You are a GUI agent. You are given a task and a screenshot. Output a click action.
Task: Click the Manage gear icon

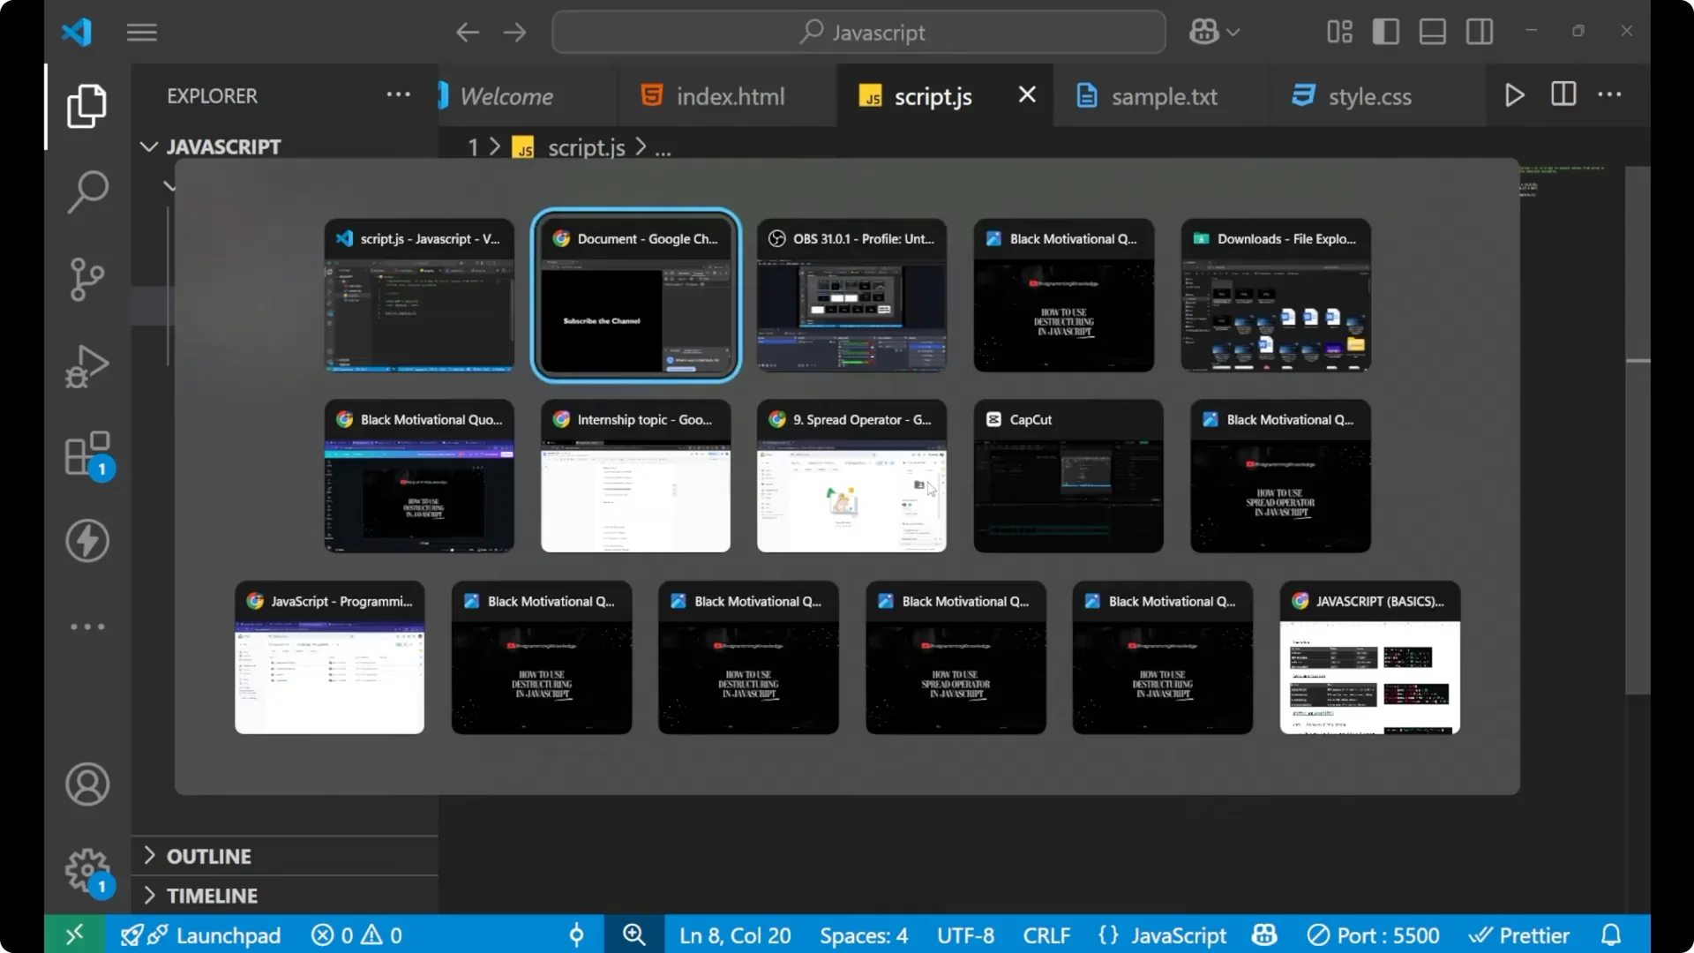point(87,872)
